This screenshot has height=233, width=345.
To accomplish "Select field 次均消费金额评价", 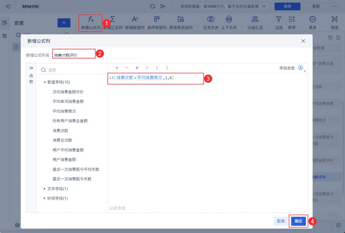I will coord(68,92).
